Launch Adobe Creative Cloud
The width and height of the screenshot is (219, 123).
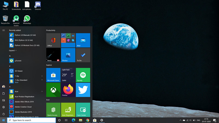26,107
